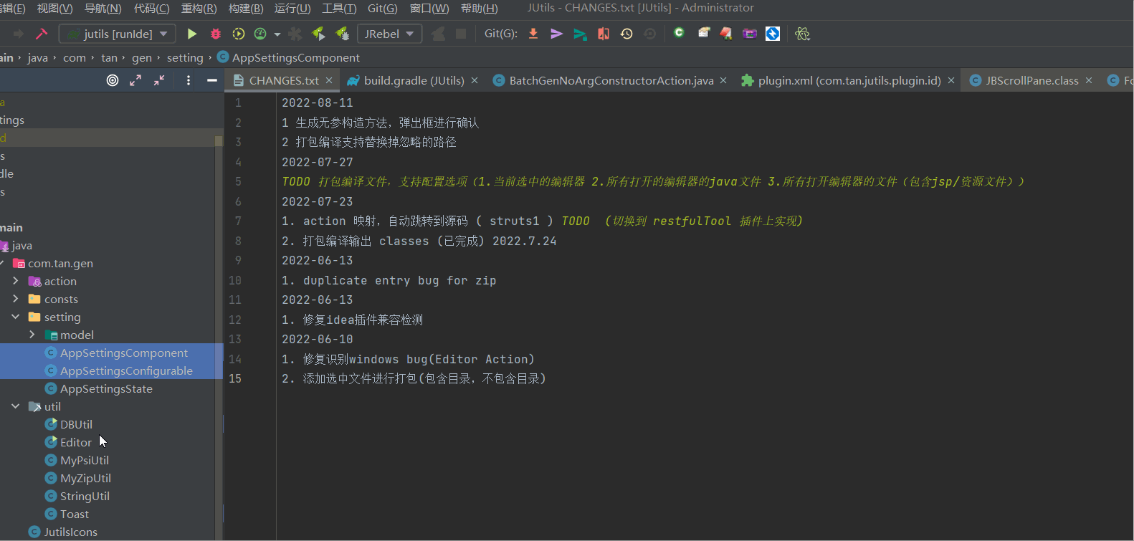This screenshot has height=541, width=1134.
Task: Click the AppSettingsComponent breadcrumb
Action: point(288,57)
